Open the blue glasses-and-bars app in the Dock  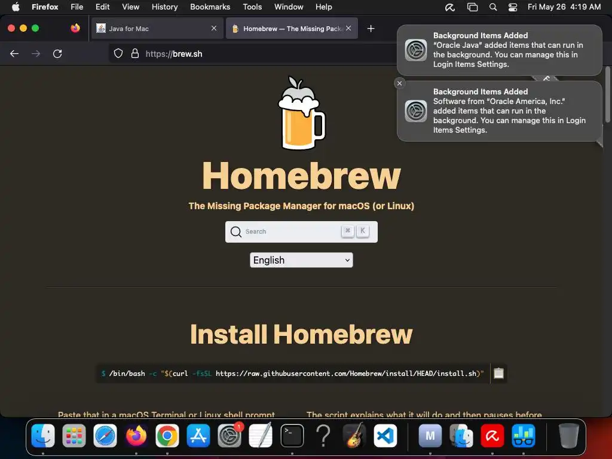[x=524, y=436]
